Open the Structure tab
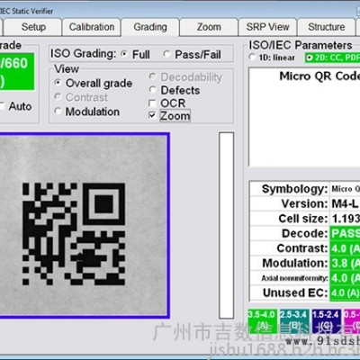The image size is (360, 360). [327, 27]
